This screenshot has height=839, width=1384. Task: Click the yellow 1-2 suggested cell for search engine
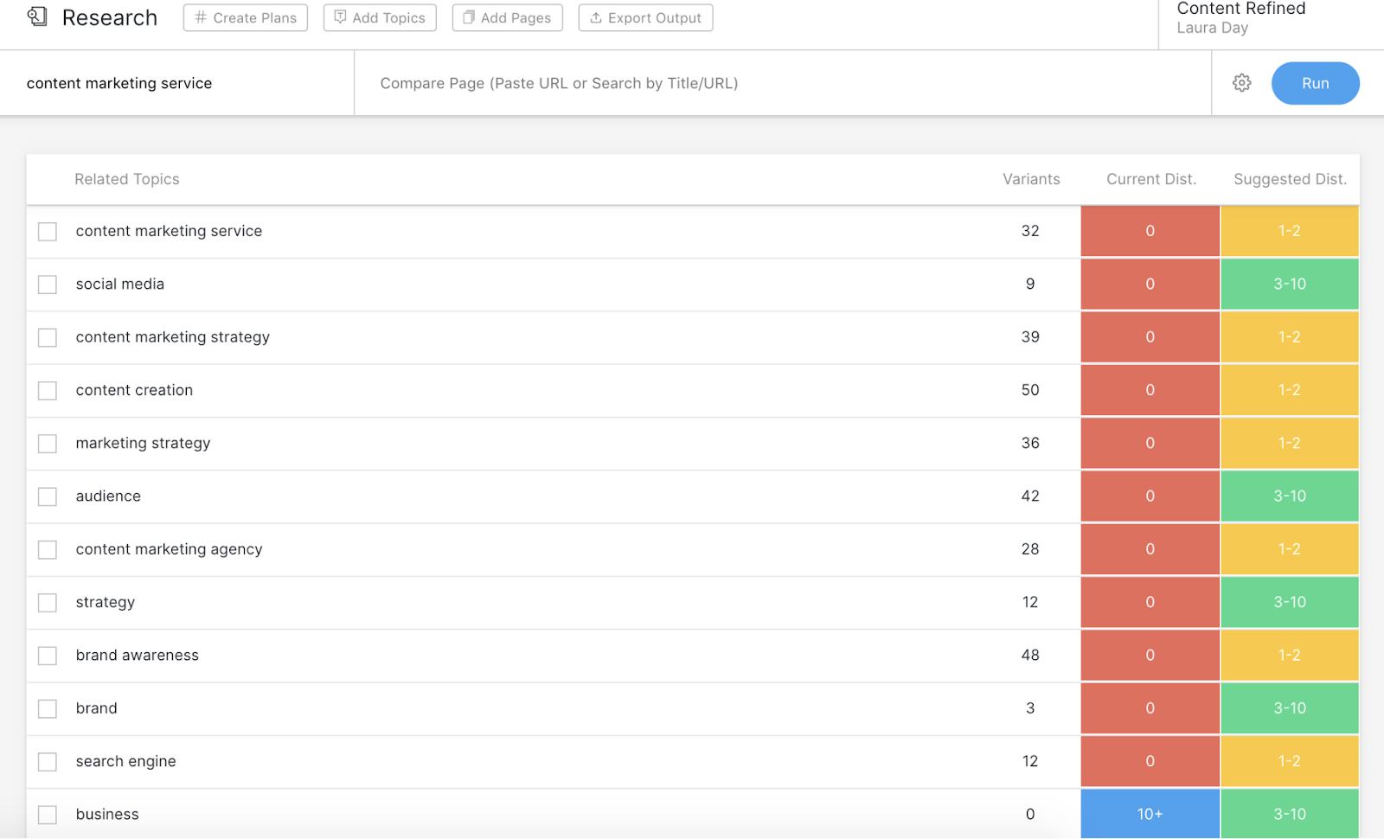click(x=1290, y=761)
